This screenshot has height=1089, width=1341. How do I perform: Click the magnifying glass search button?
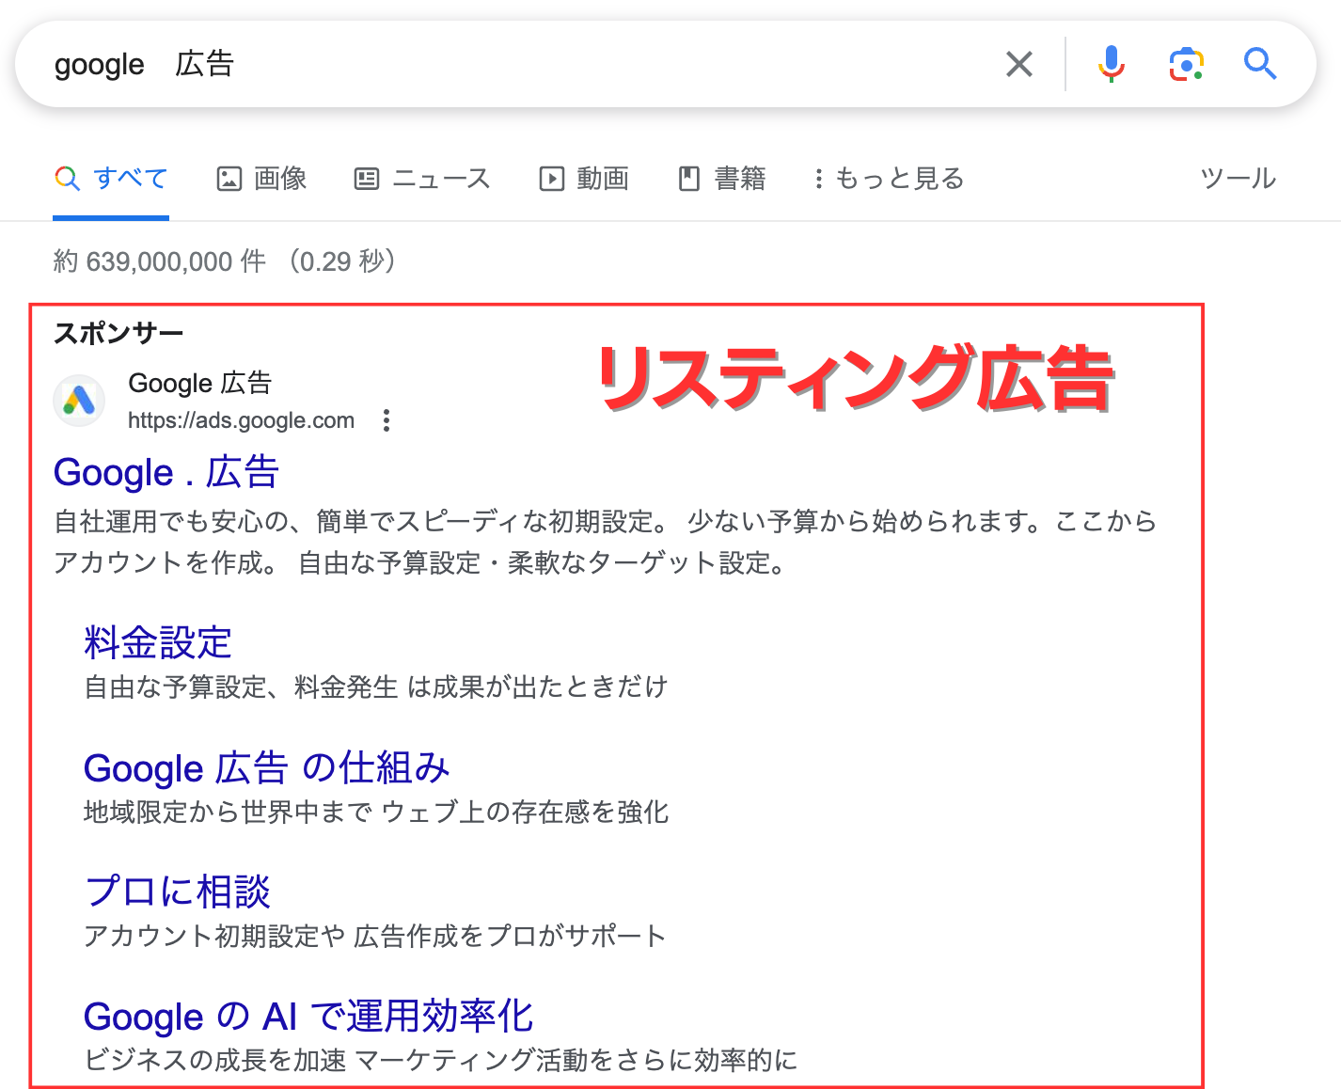tap(1259, 64)
